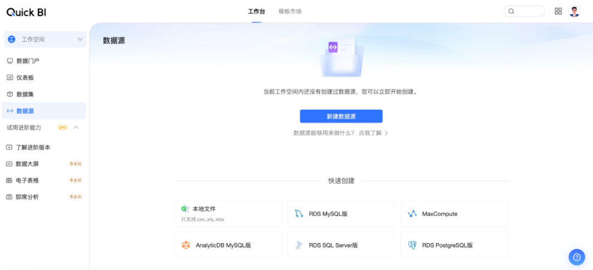Open the 模板市场 tab
593x270 pixels.
point(290,12)
